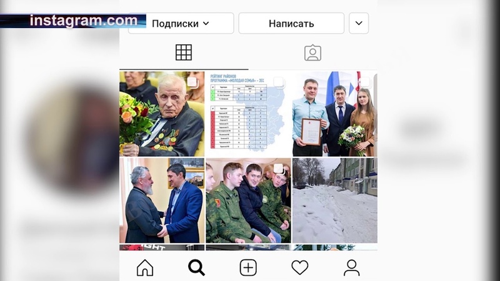500x281 pixels.
Task: Click the carousel icon on soldiers photo
Action: coord(279,169)
